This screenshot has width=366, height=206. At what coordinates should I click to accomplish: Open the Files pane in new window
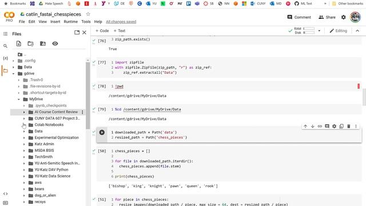(x=77, y=33)
